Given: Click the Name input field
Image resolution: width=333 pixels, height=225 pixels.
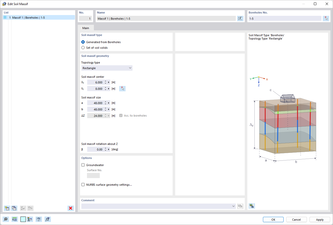Looking at the screenshot, I should (166, 18).
